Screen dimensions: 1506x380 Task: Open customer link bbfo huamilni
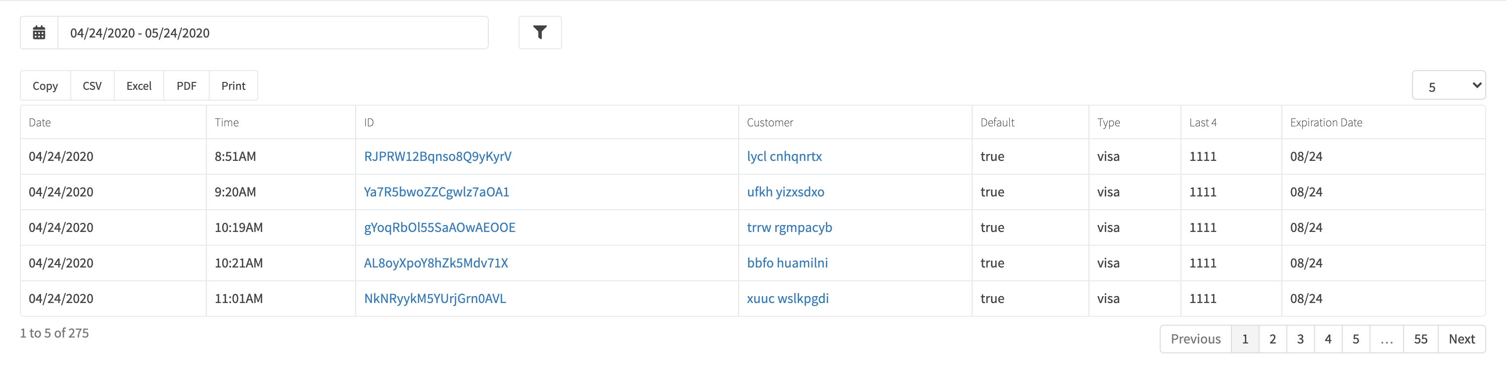coord(787,263)
